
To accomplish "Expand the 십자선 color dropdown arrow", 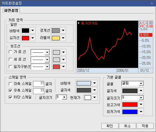I will (33, 38).
